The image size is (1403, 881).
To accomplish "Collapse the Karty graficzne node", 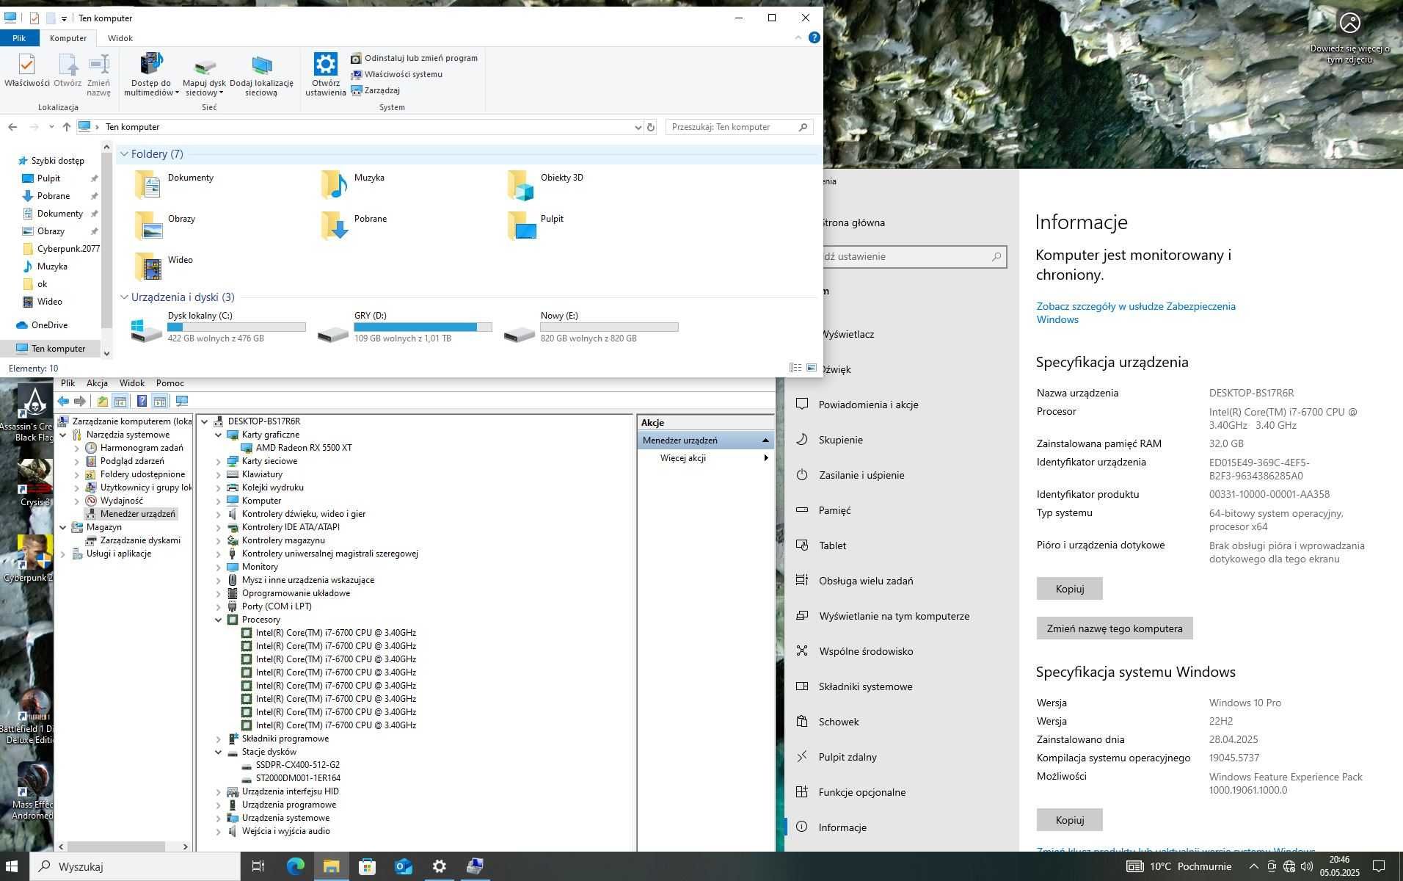I will pyautogui.click(x=218, y=435).
